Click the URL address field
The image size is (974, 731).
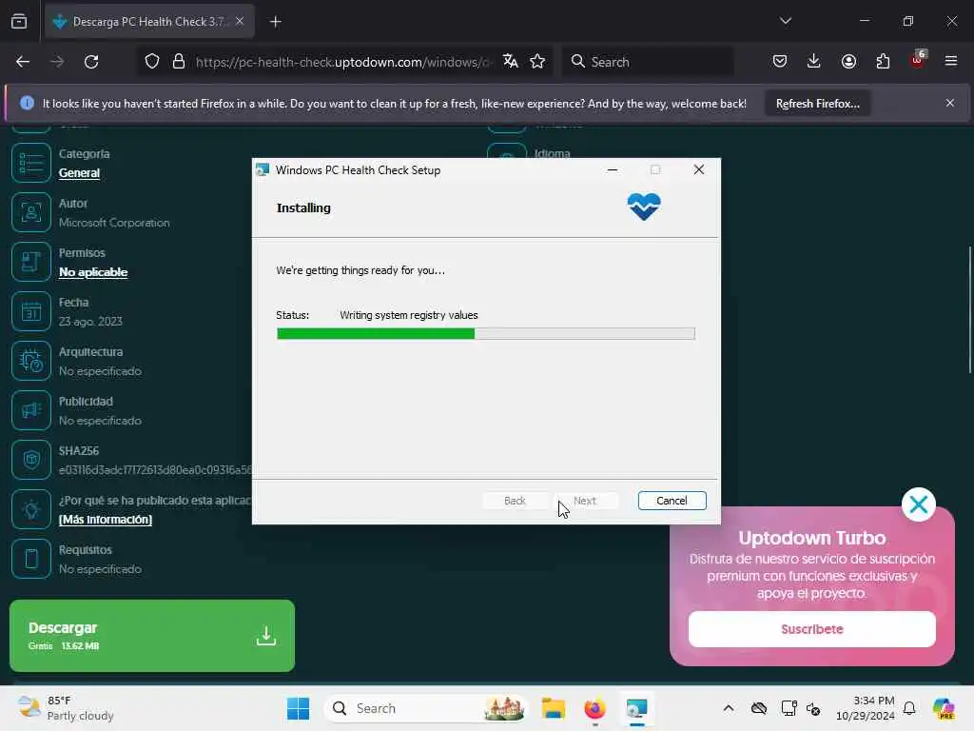pyautogui.click(x=344, y=62)
